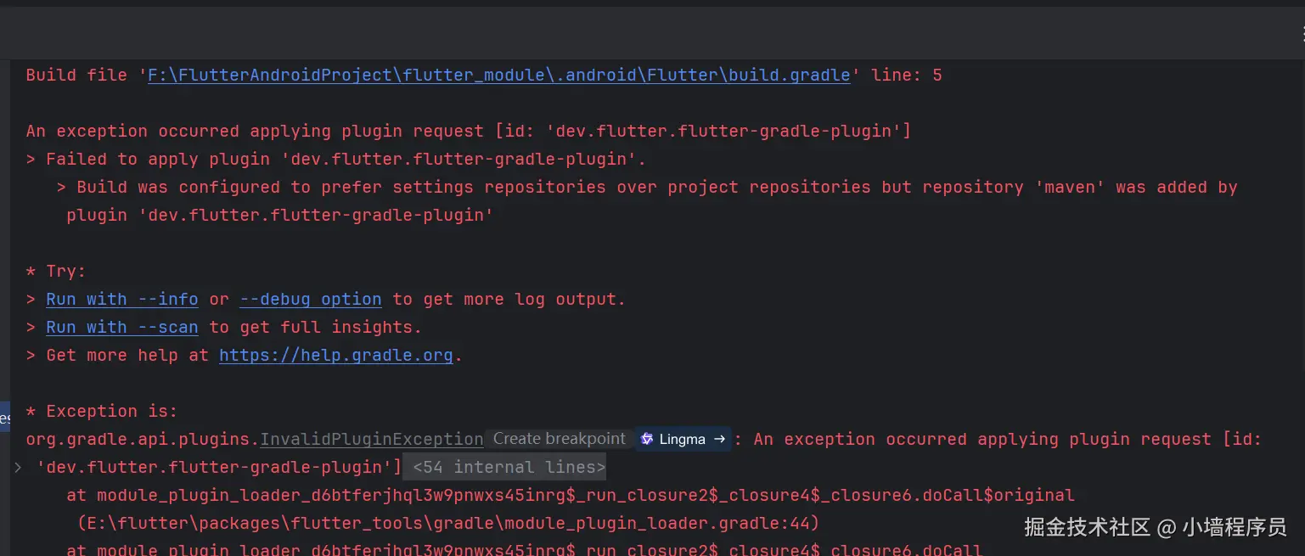Toggle the gutter fold chevron beside 'dev.flutter.flutter-gradle-plugin'

17,467
